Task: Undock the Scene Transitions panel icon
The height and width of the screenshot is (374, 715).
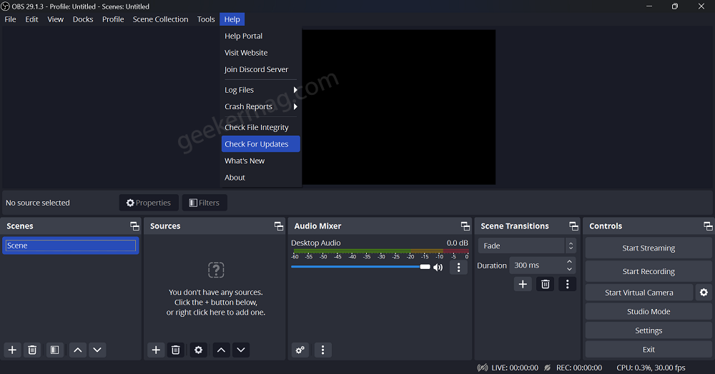Action: [573, 226]
